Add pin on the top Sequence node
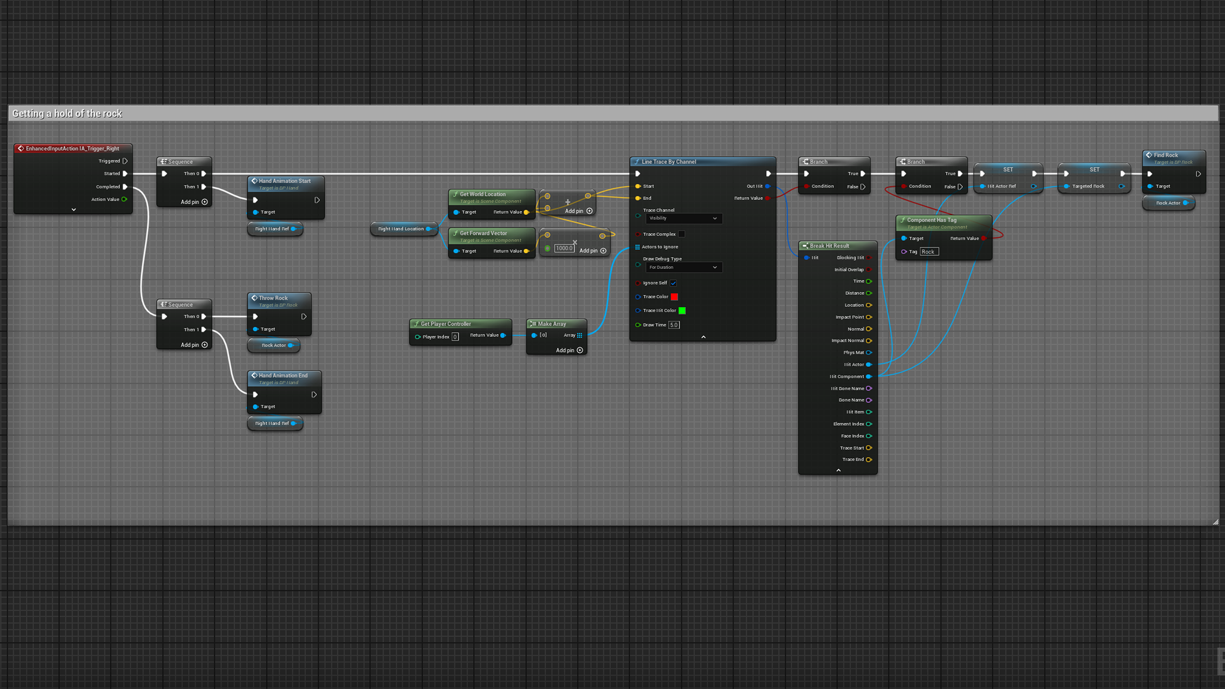1225x689 pixels. (x=204, y=202)
